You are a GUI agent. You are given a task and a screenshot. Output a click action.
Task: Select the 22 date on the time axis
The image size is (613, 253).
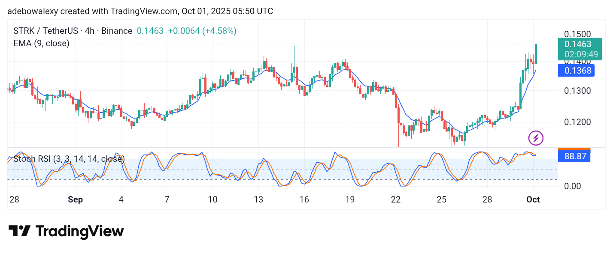tap(395, 199)
